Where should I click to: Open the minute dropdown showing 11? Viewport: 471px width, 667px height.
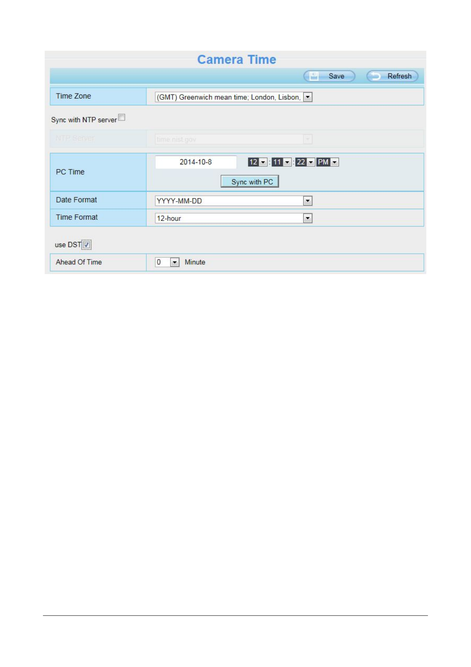[x=282, y=162]
